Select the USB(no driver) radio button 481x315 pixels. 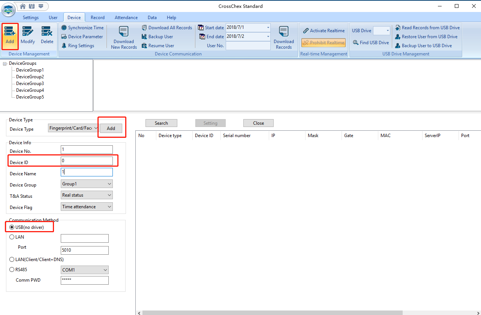pos(12,227)
